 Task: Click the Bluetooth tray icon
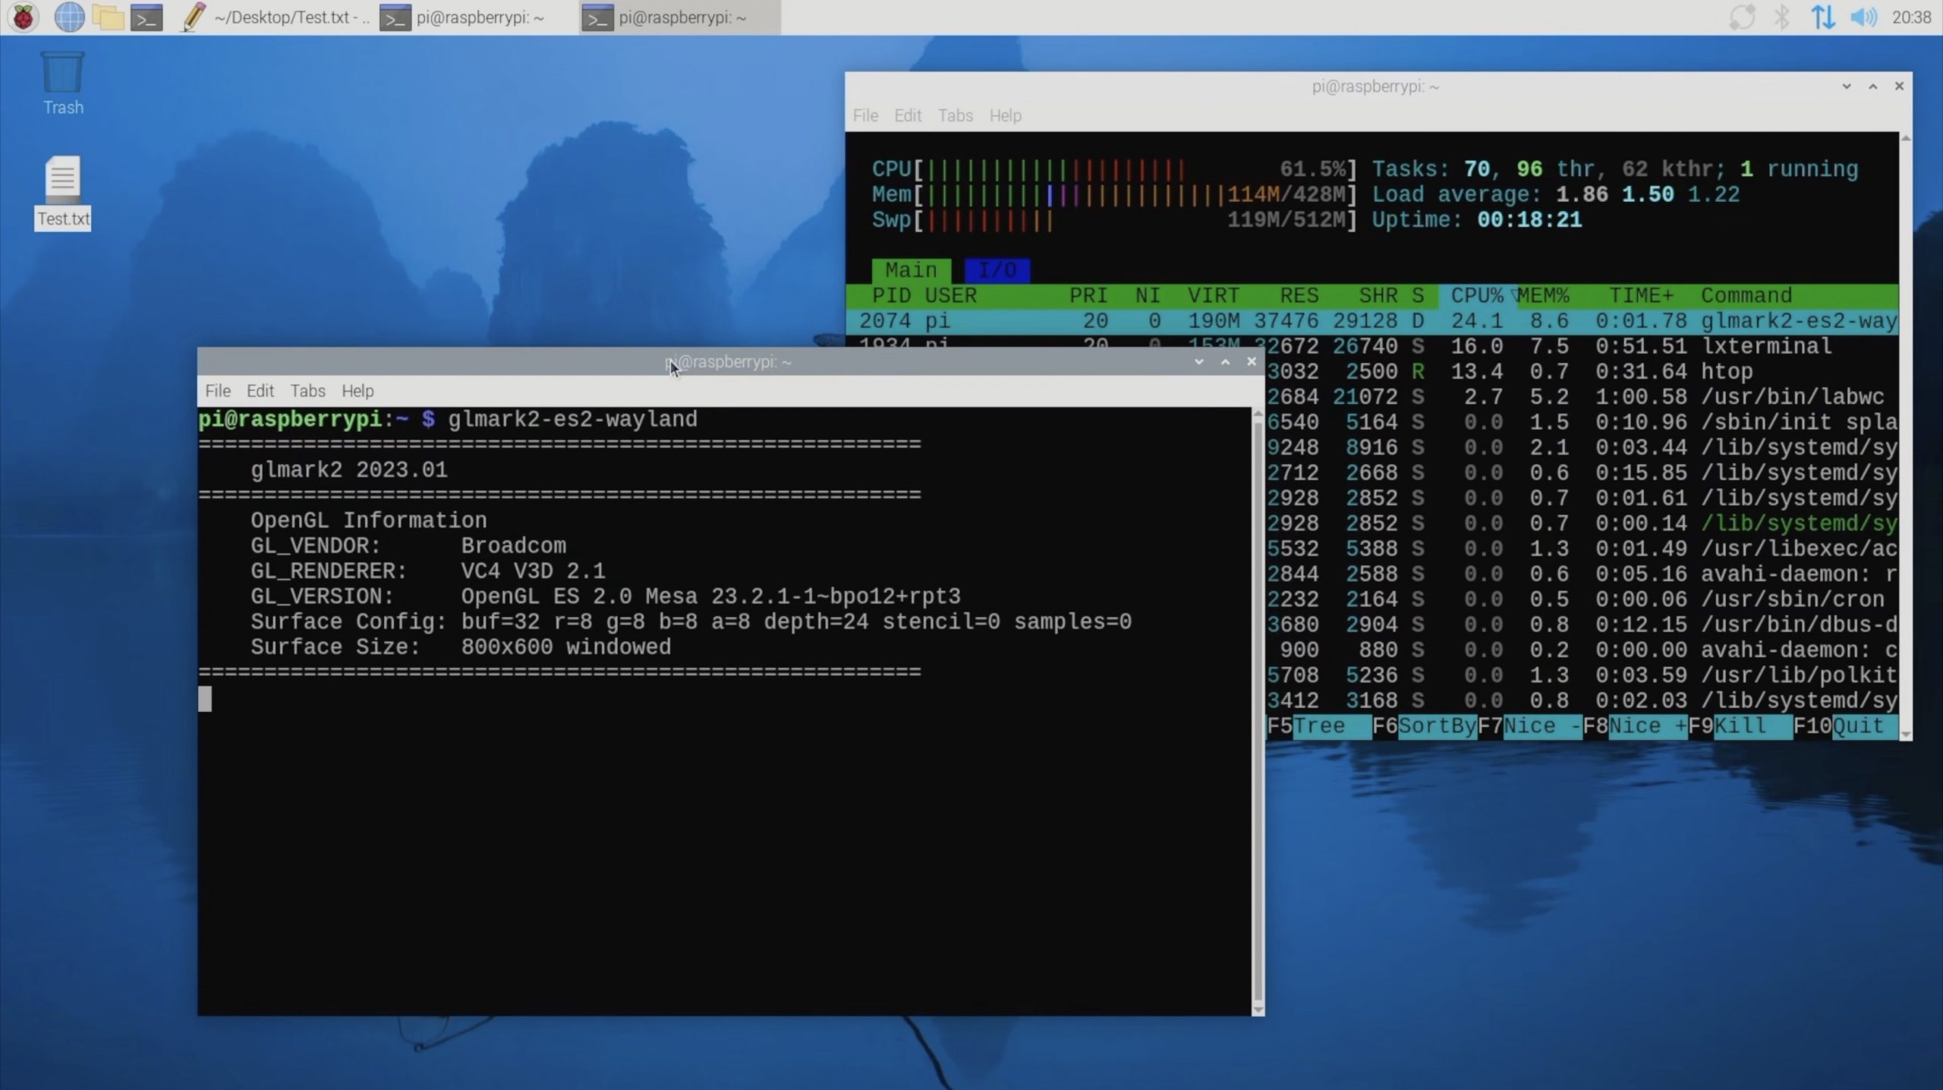pos(1781,17)
